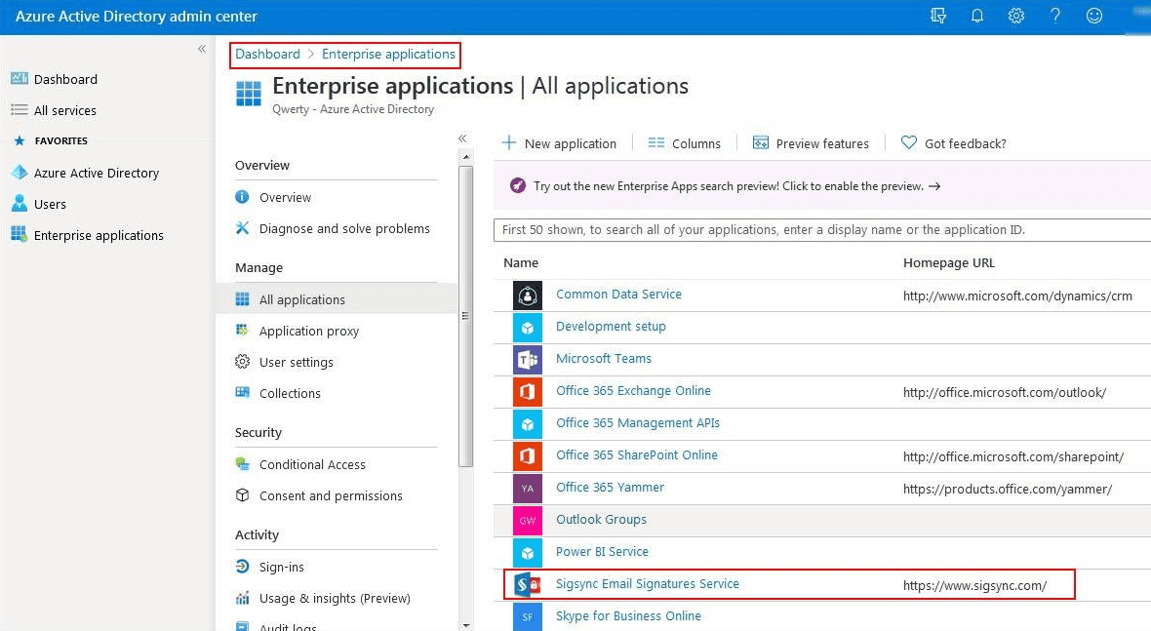Click New application
This screenshot has width=1151, height=631.
coord(561,142)
